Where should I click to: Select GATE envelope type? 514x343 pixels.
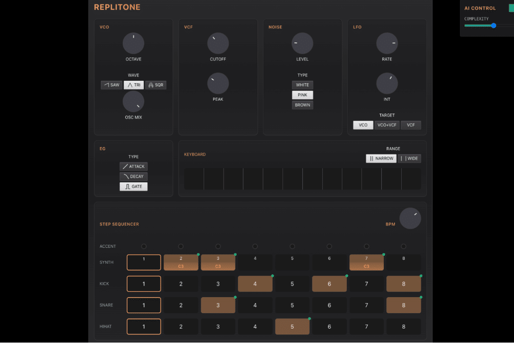[x=133, y=186]
